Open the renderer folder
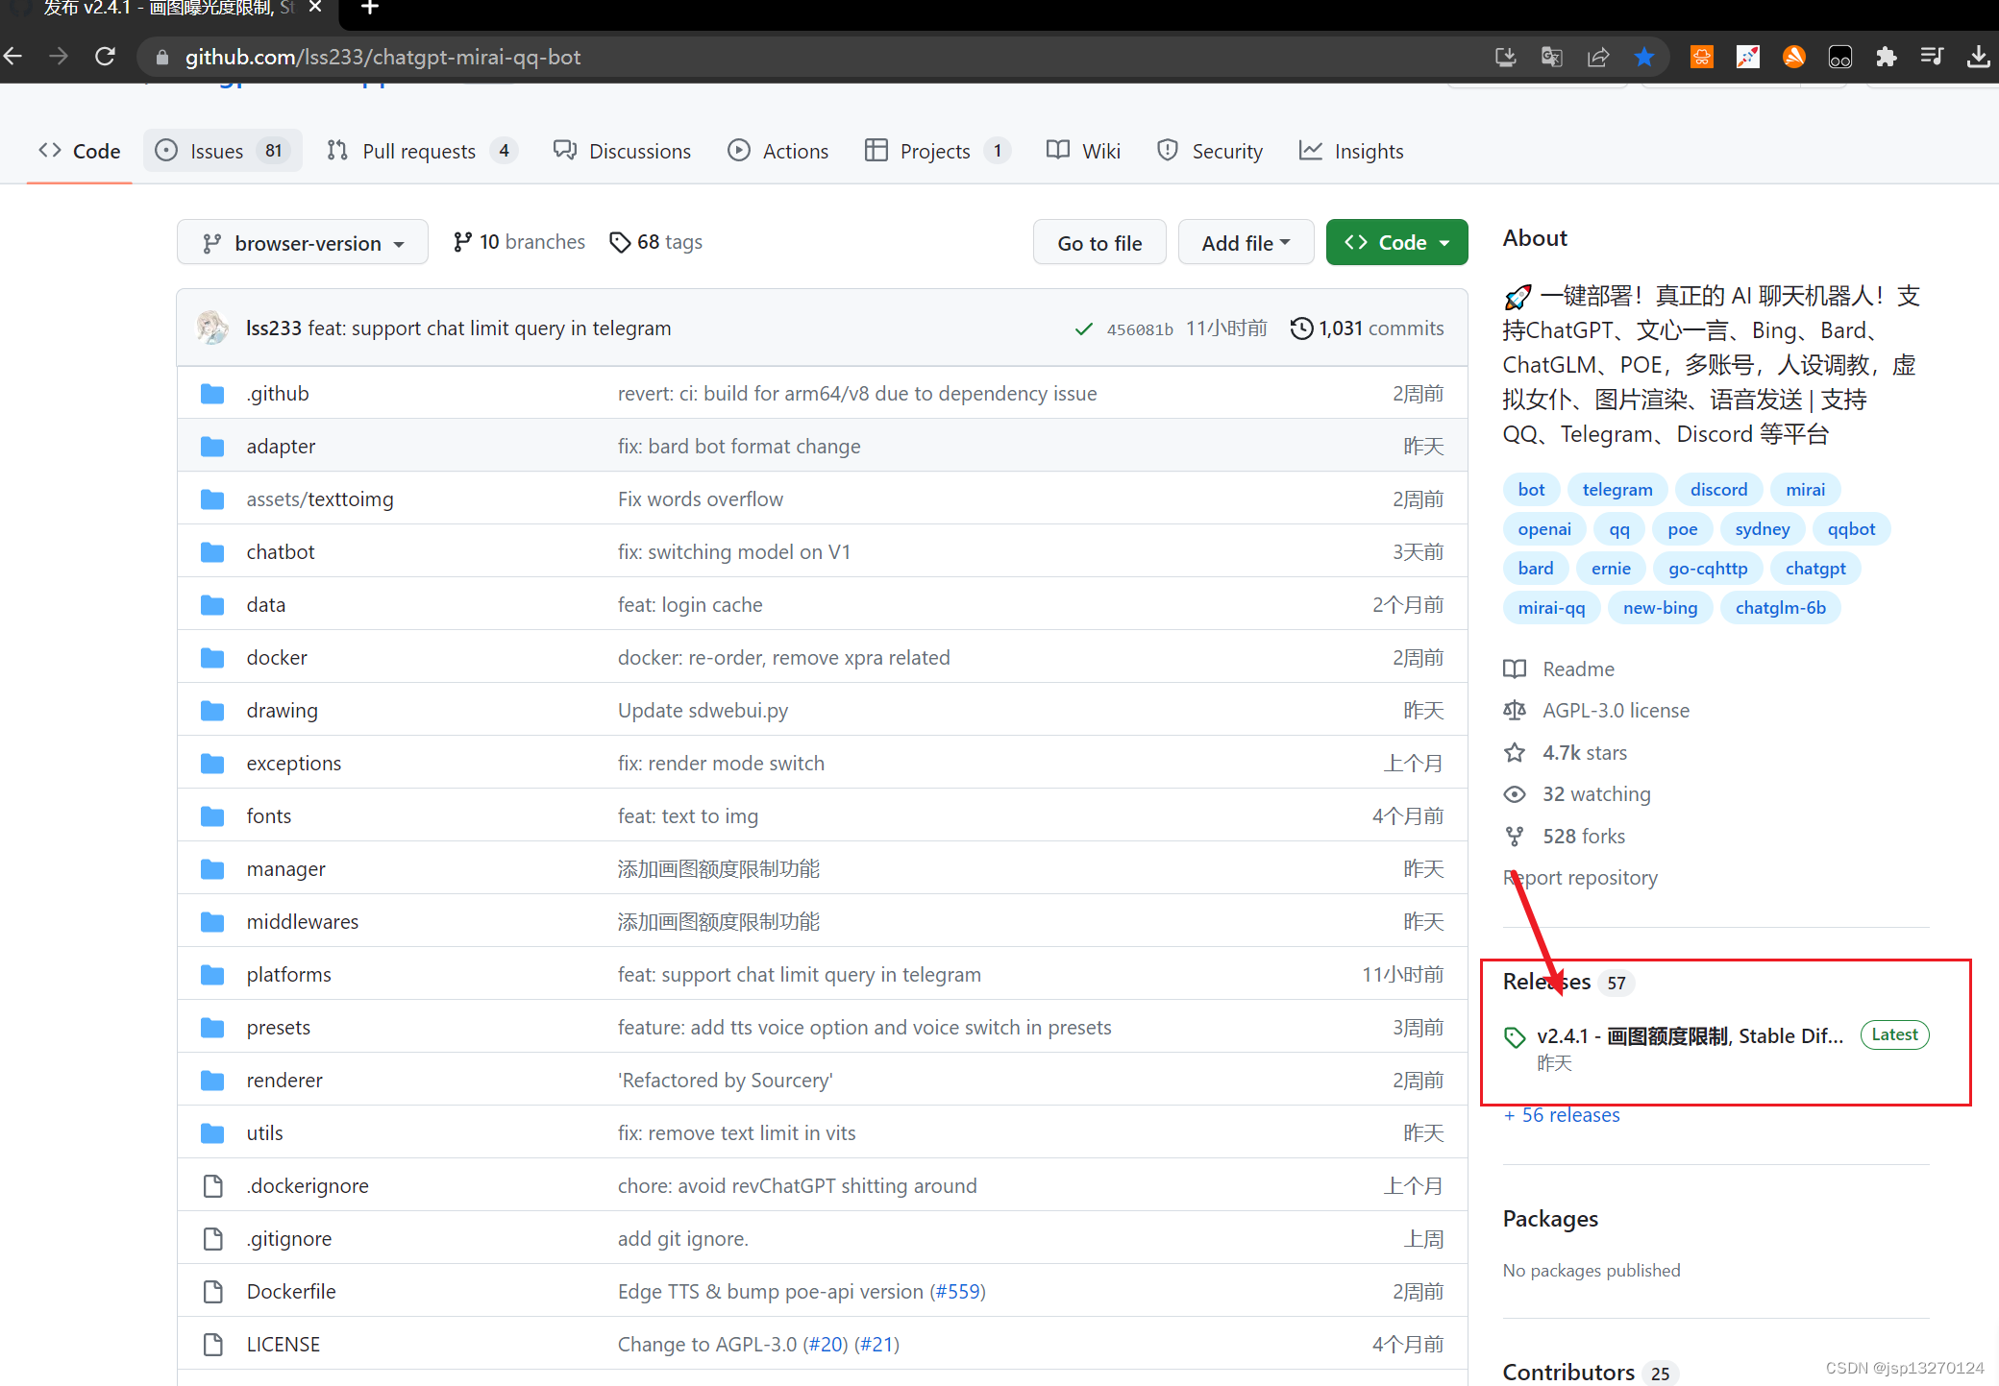The width and height of the screenshot is (1999, 1386). click(x=284, y=1081)
